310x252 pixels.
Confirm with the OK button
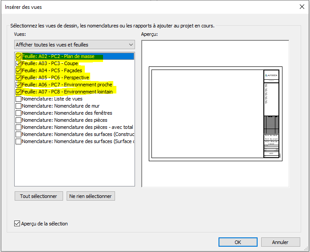tap(238, 242)
